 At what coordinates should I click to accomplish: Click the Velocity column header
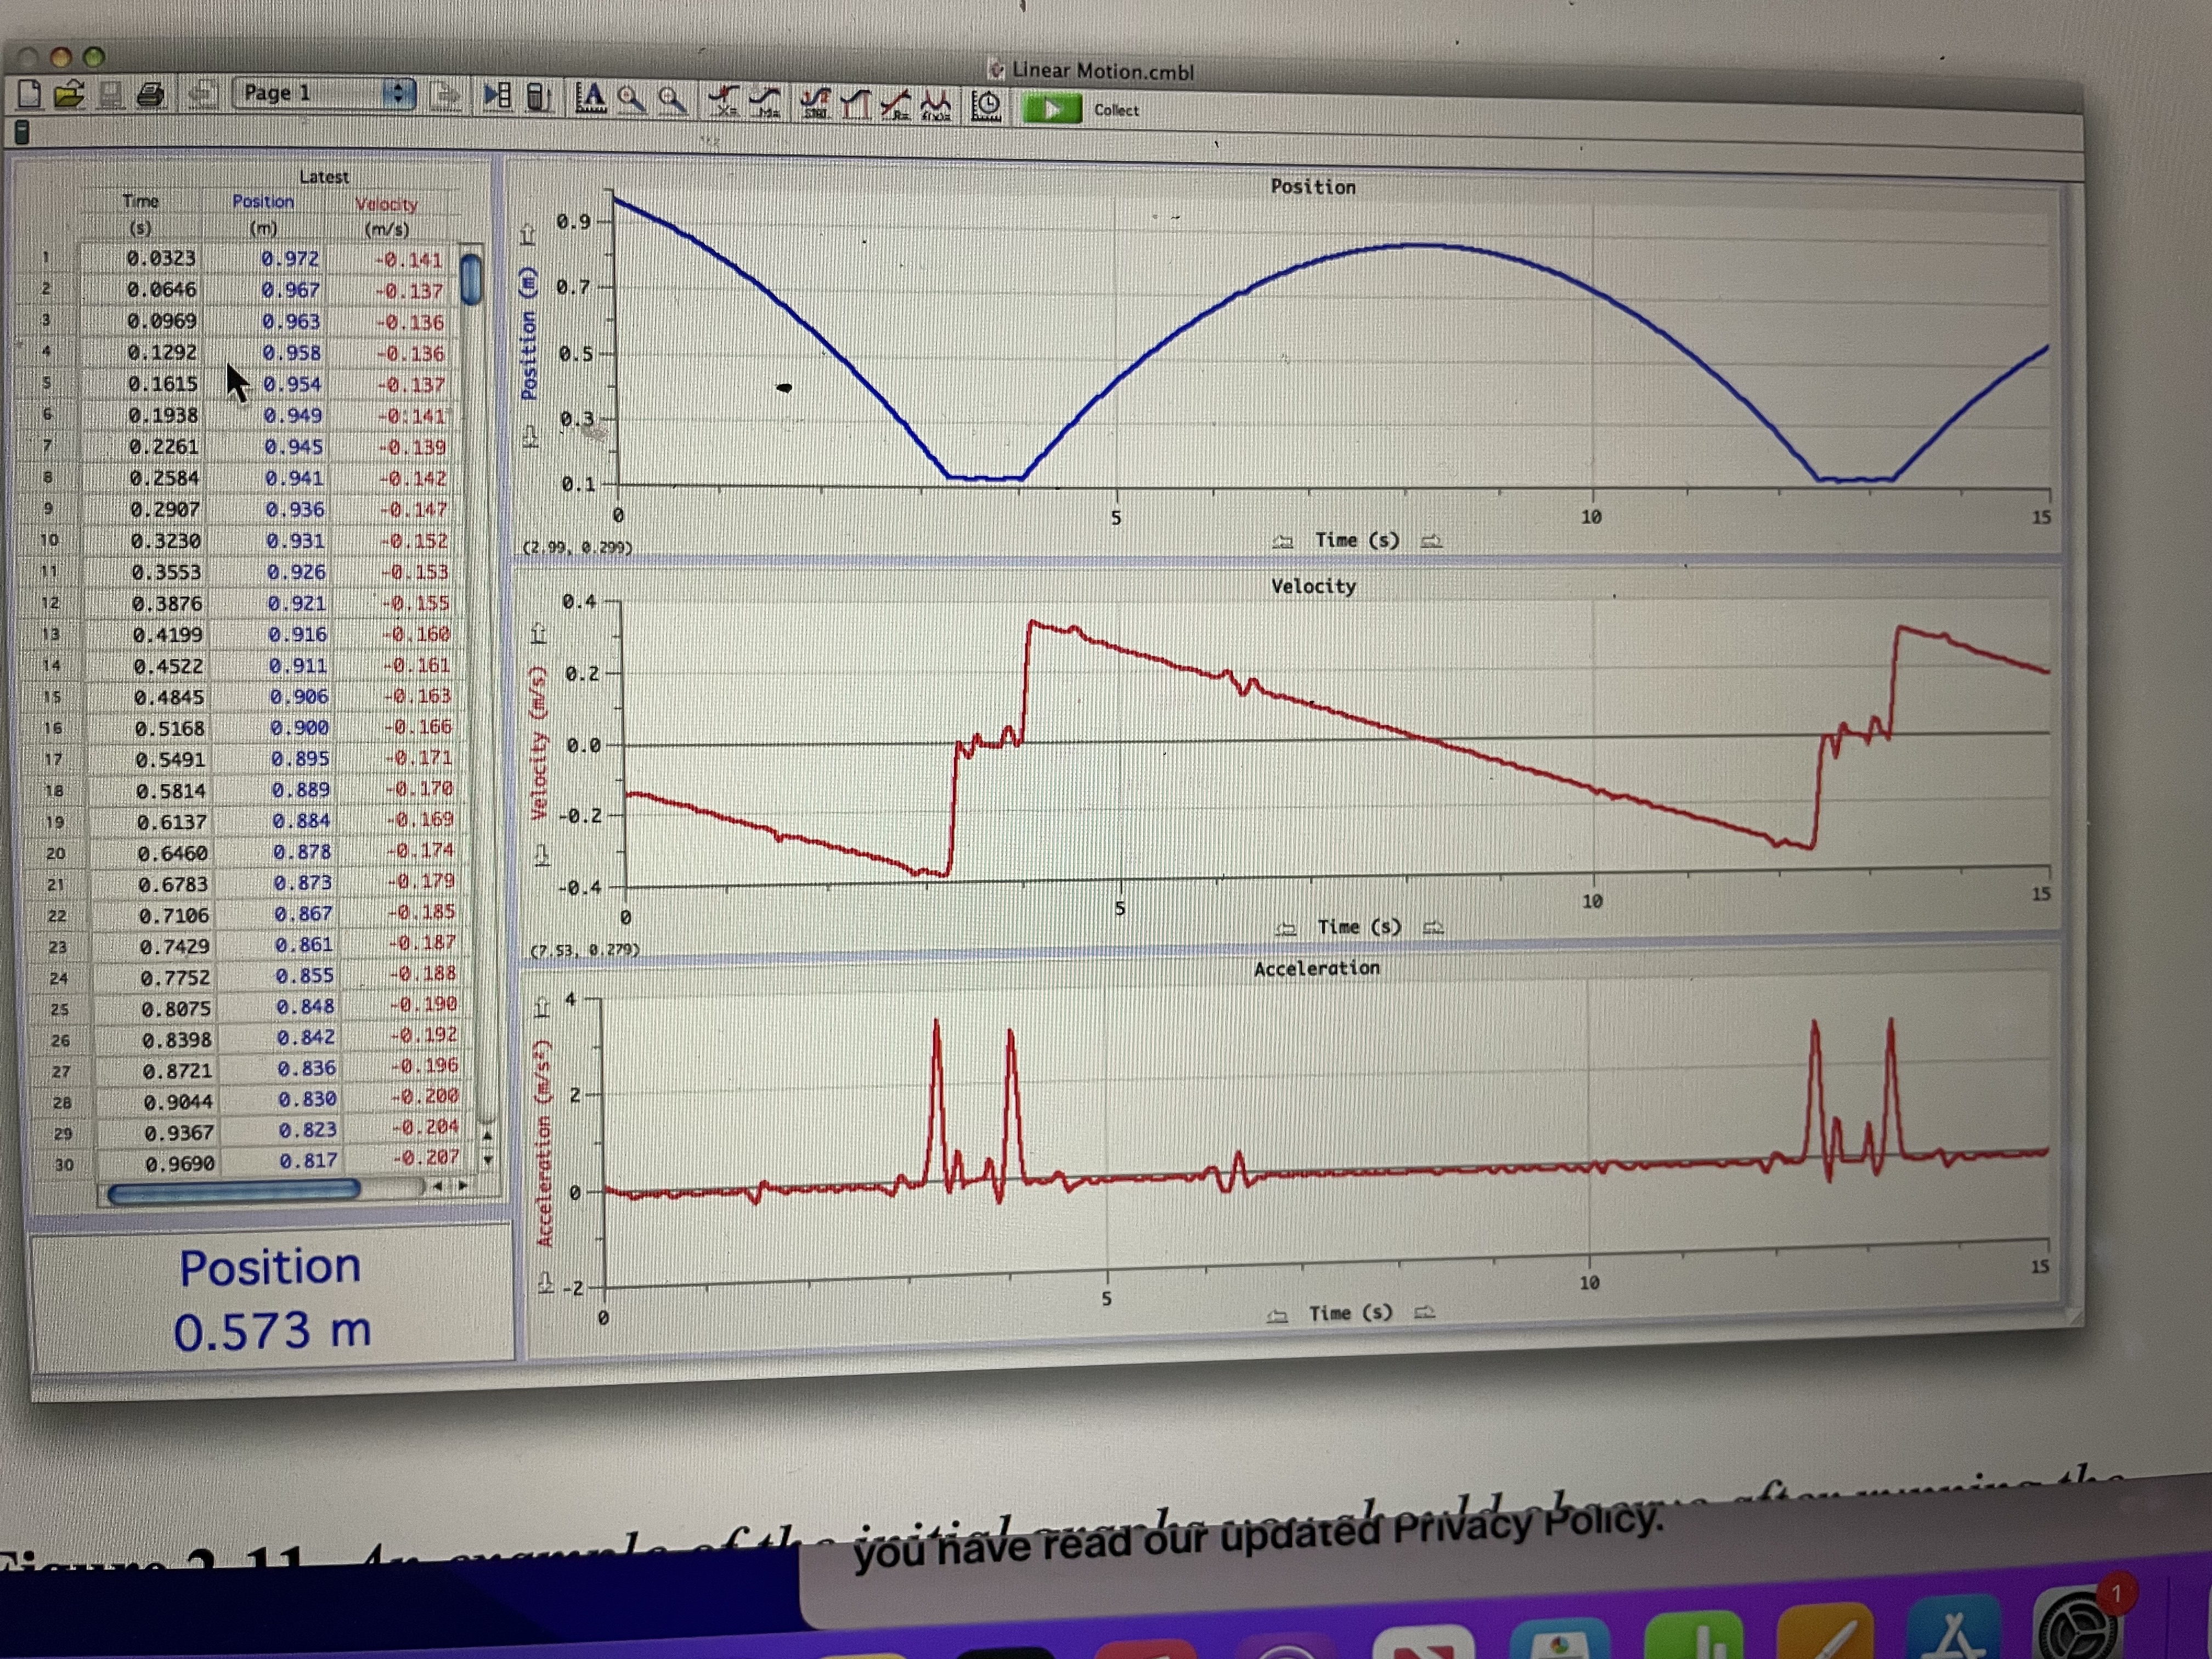[x=386, y=205]
